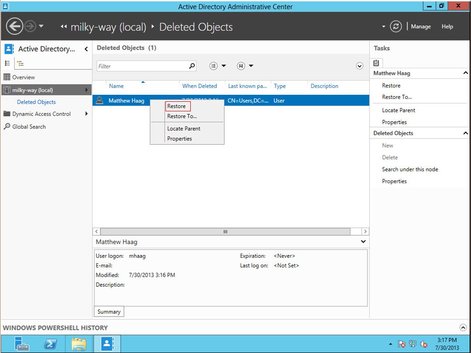
Task: Select the Matthew Haag row
Action: (x=231, y=100)
